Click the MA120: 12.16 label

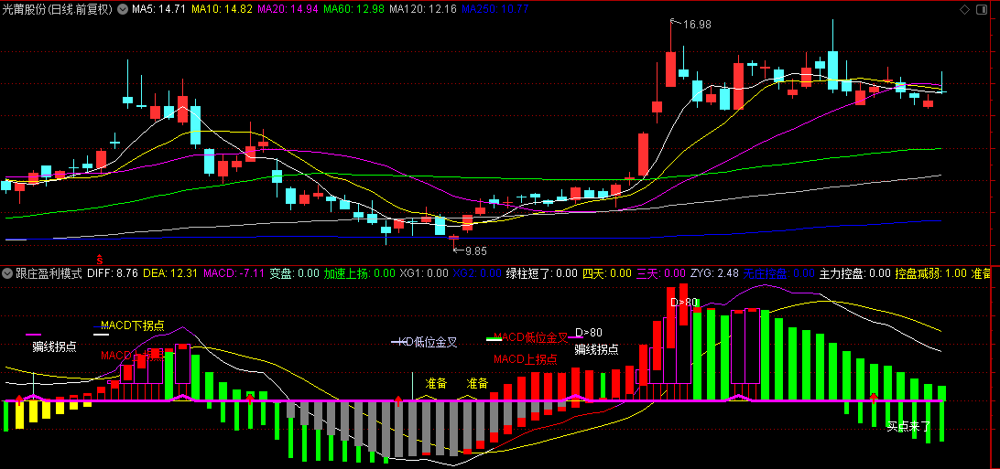point(423,9)
